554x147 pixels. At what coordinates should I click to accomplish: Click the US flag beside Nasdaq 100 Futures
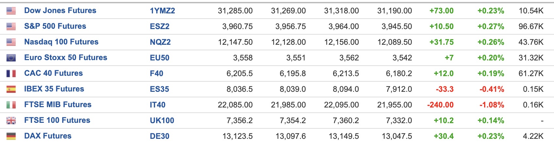(11, 42)
